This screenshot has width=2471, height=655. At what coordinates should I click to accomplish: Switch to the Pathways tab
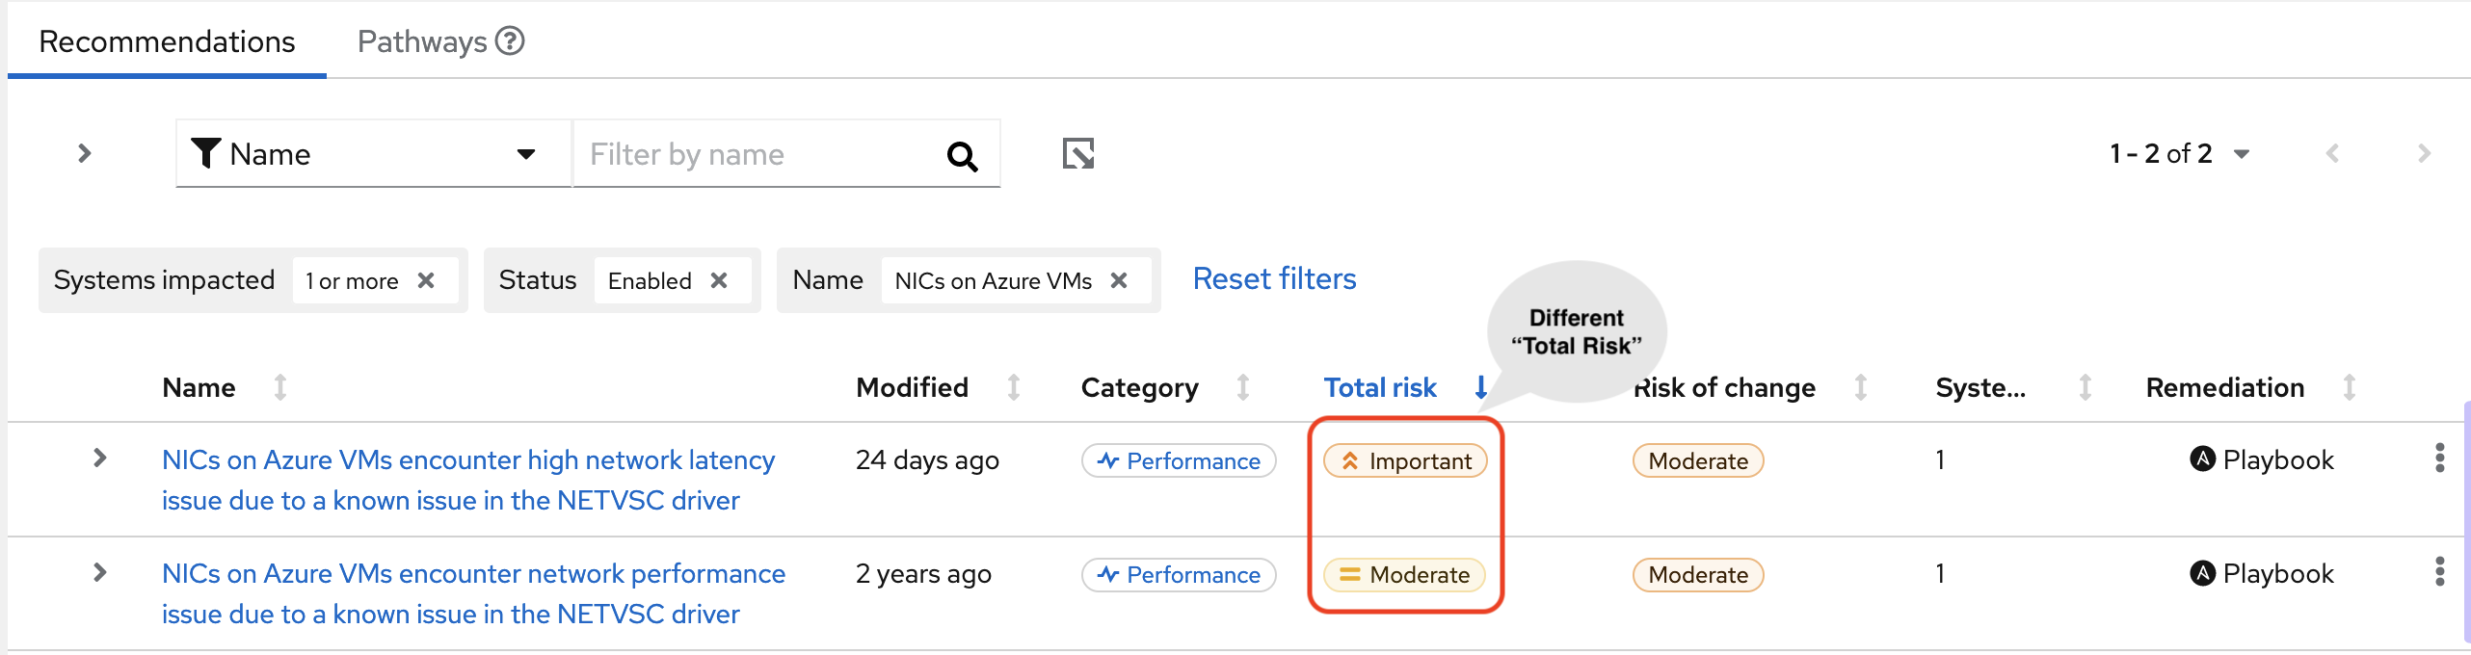(421, 40)
